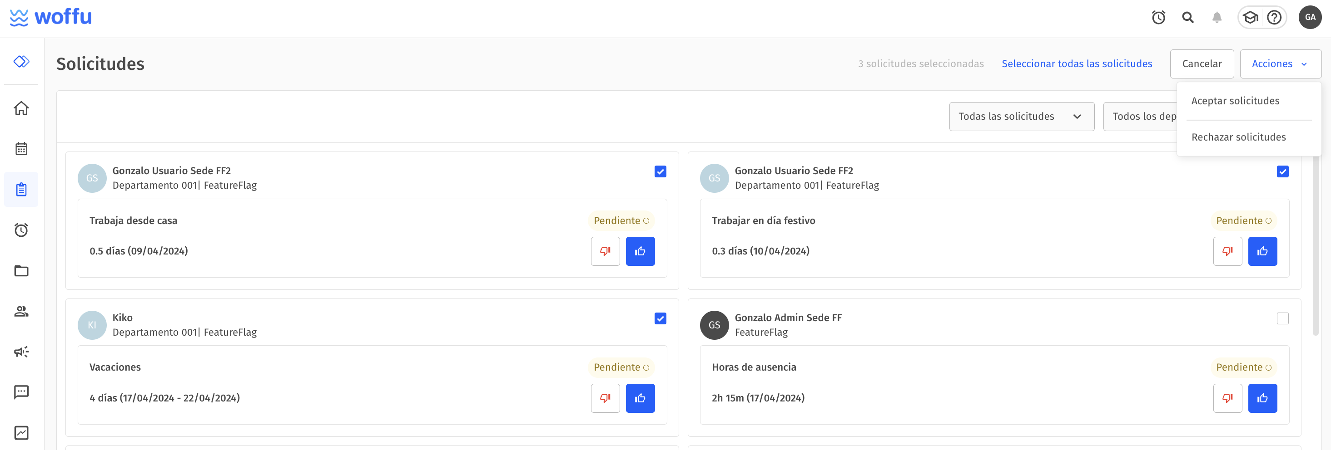Open the GA user avatar menu
The image size is (1331, 450).
(x=1310, y=17)
